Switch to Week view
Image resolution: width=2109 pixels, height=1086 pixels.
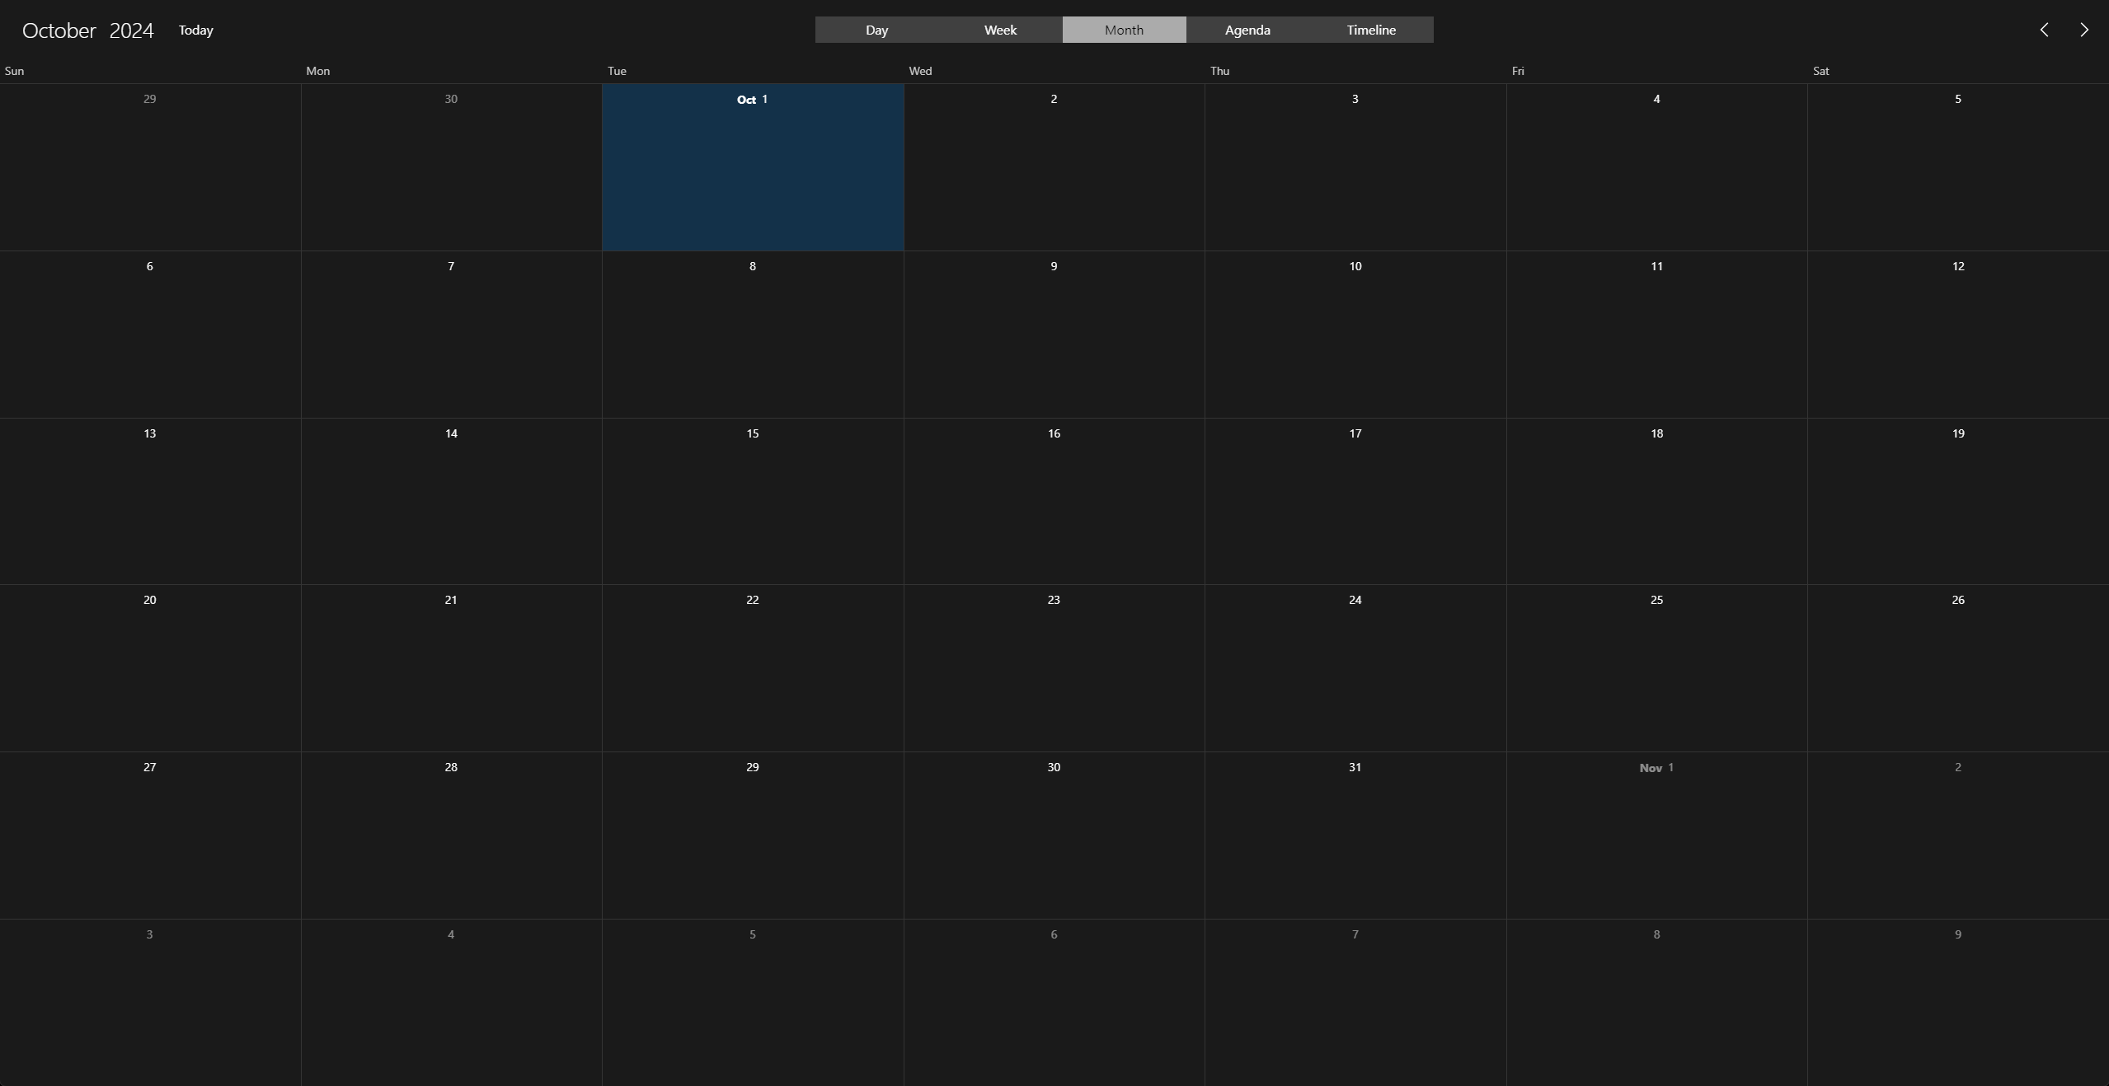click(1000, 30)
